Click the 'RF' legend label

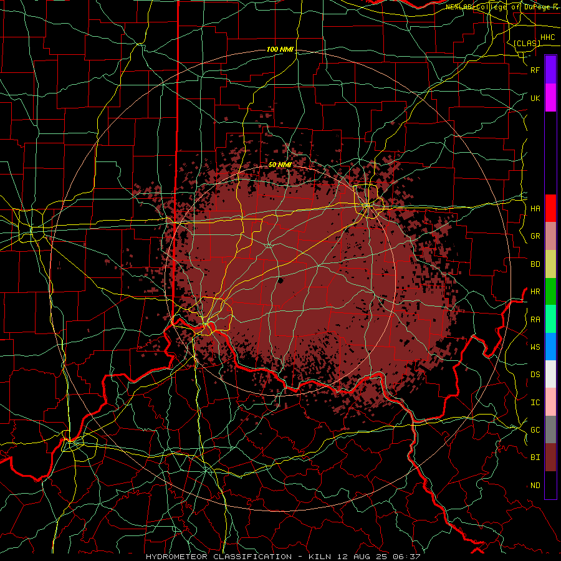tap(535, 70)
